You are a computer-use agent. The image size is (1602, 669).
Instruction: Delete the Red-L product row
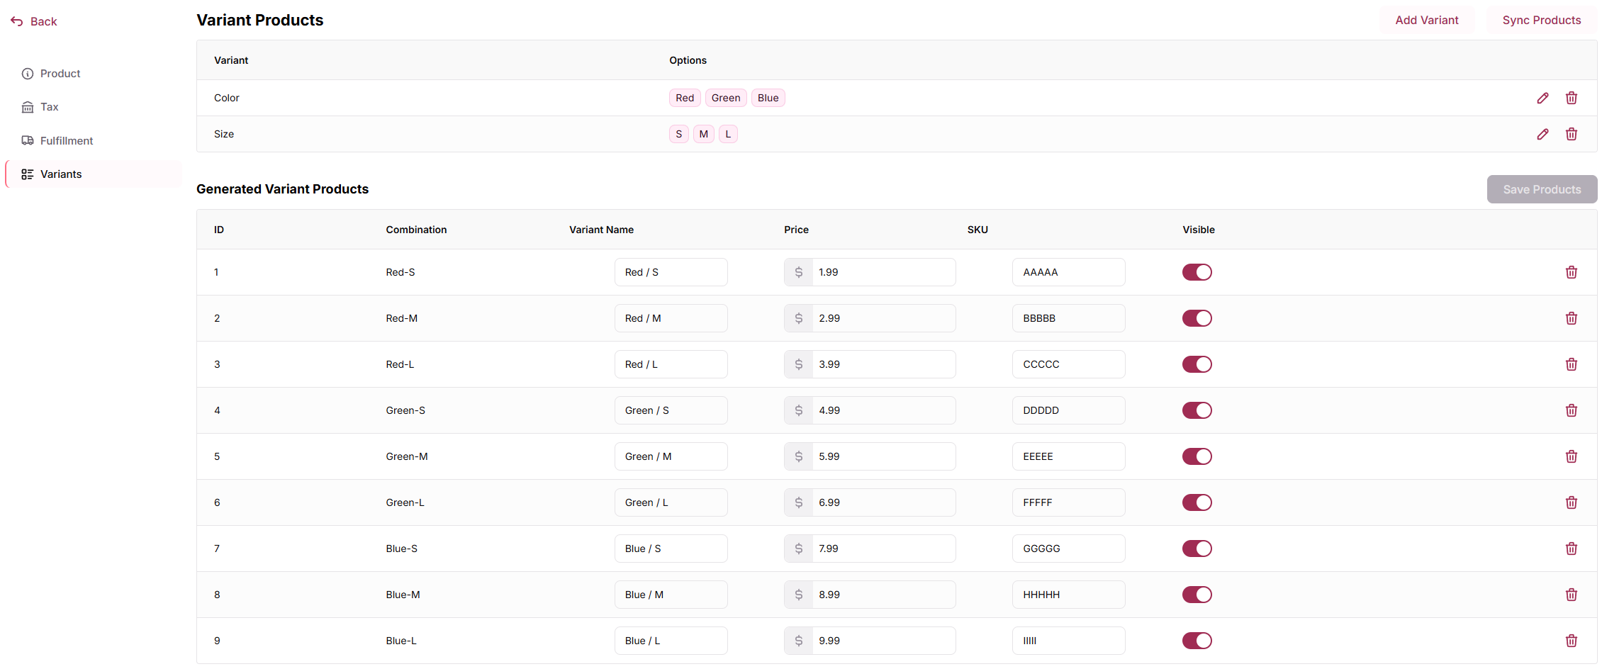point(1571,364)
